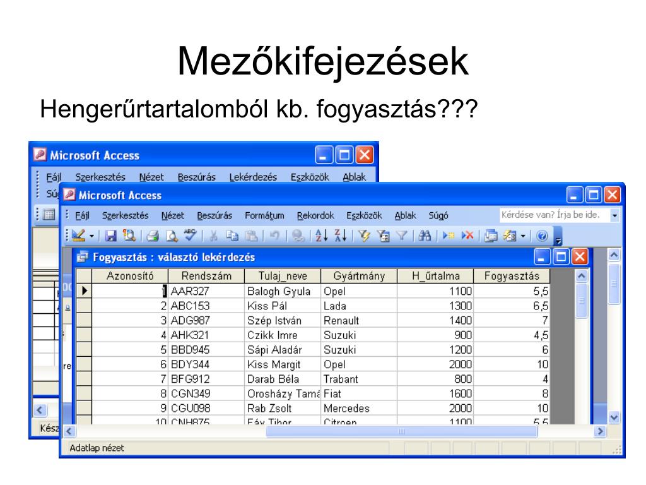The image size is (646, 485).
Task: Click the New Object icon
Action: [510, 236]
